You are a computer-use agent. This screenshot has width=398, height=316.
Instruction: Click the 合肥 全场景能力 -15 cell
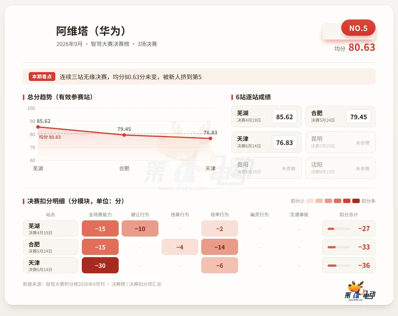[x=100, y=247]
